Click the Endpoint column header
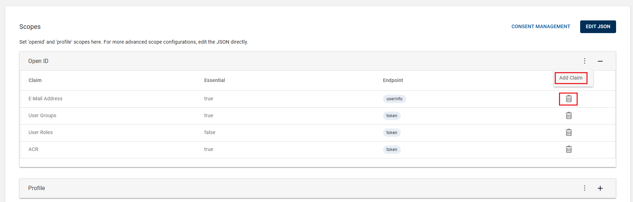This screenshot has width=633, height=202. point(393,80)
